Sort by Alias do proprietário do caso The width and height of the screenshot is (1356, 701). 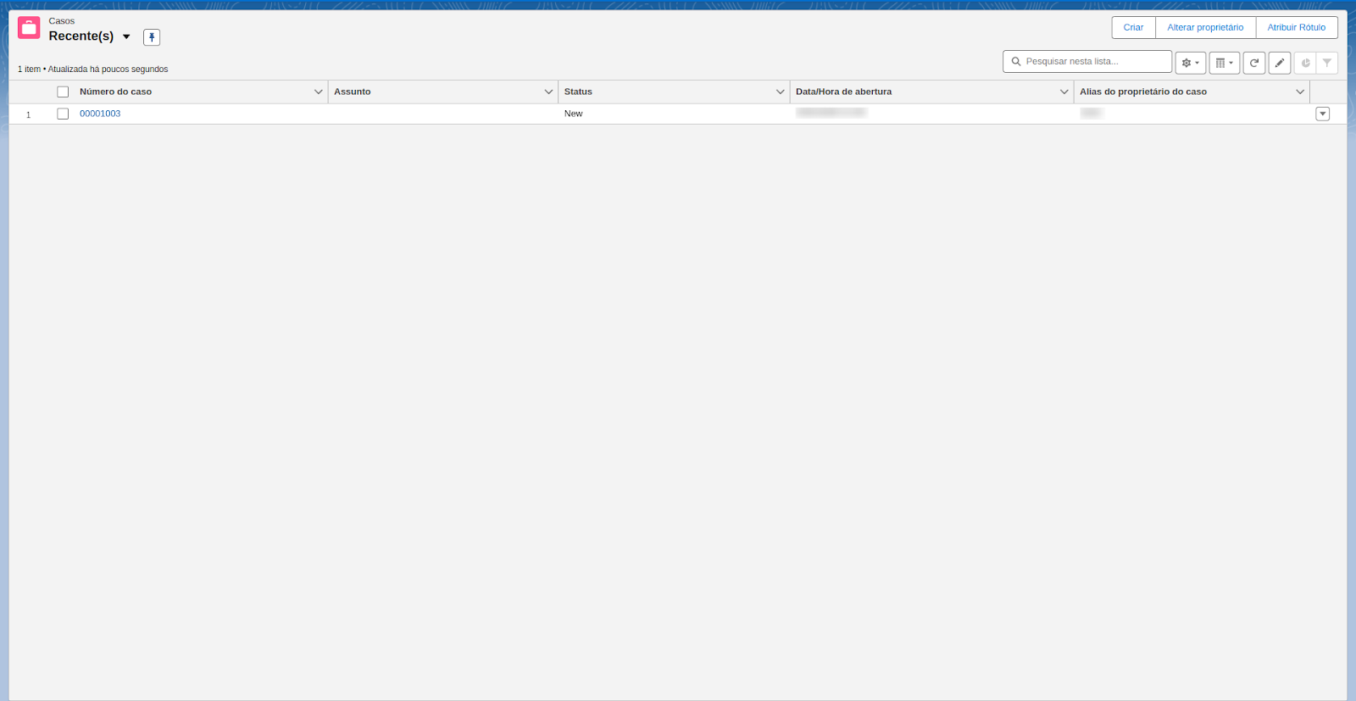[1143, 92]
